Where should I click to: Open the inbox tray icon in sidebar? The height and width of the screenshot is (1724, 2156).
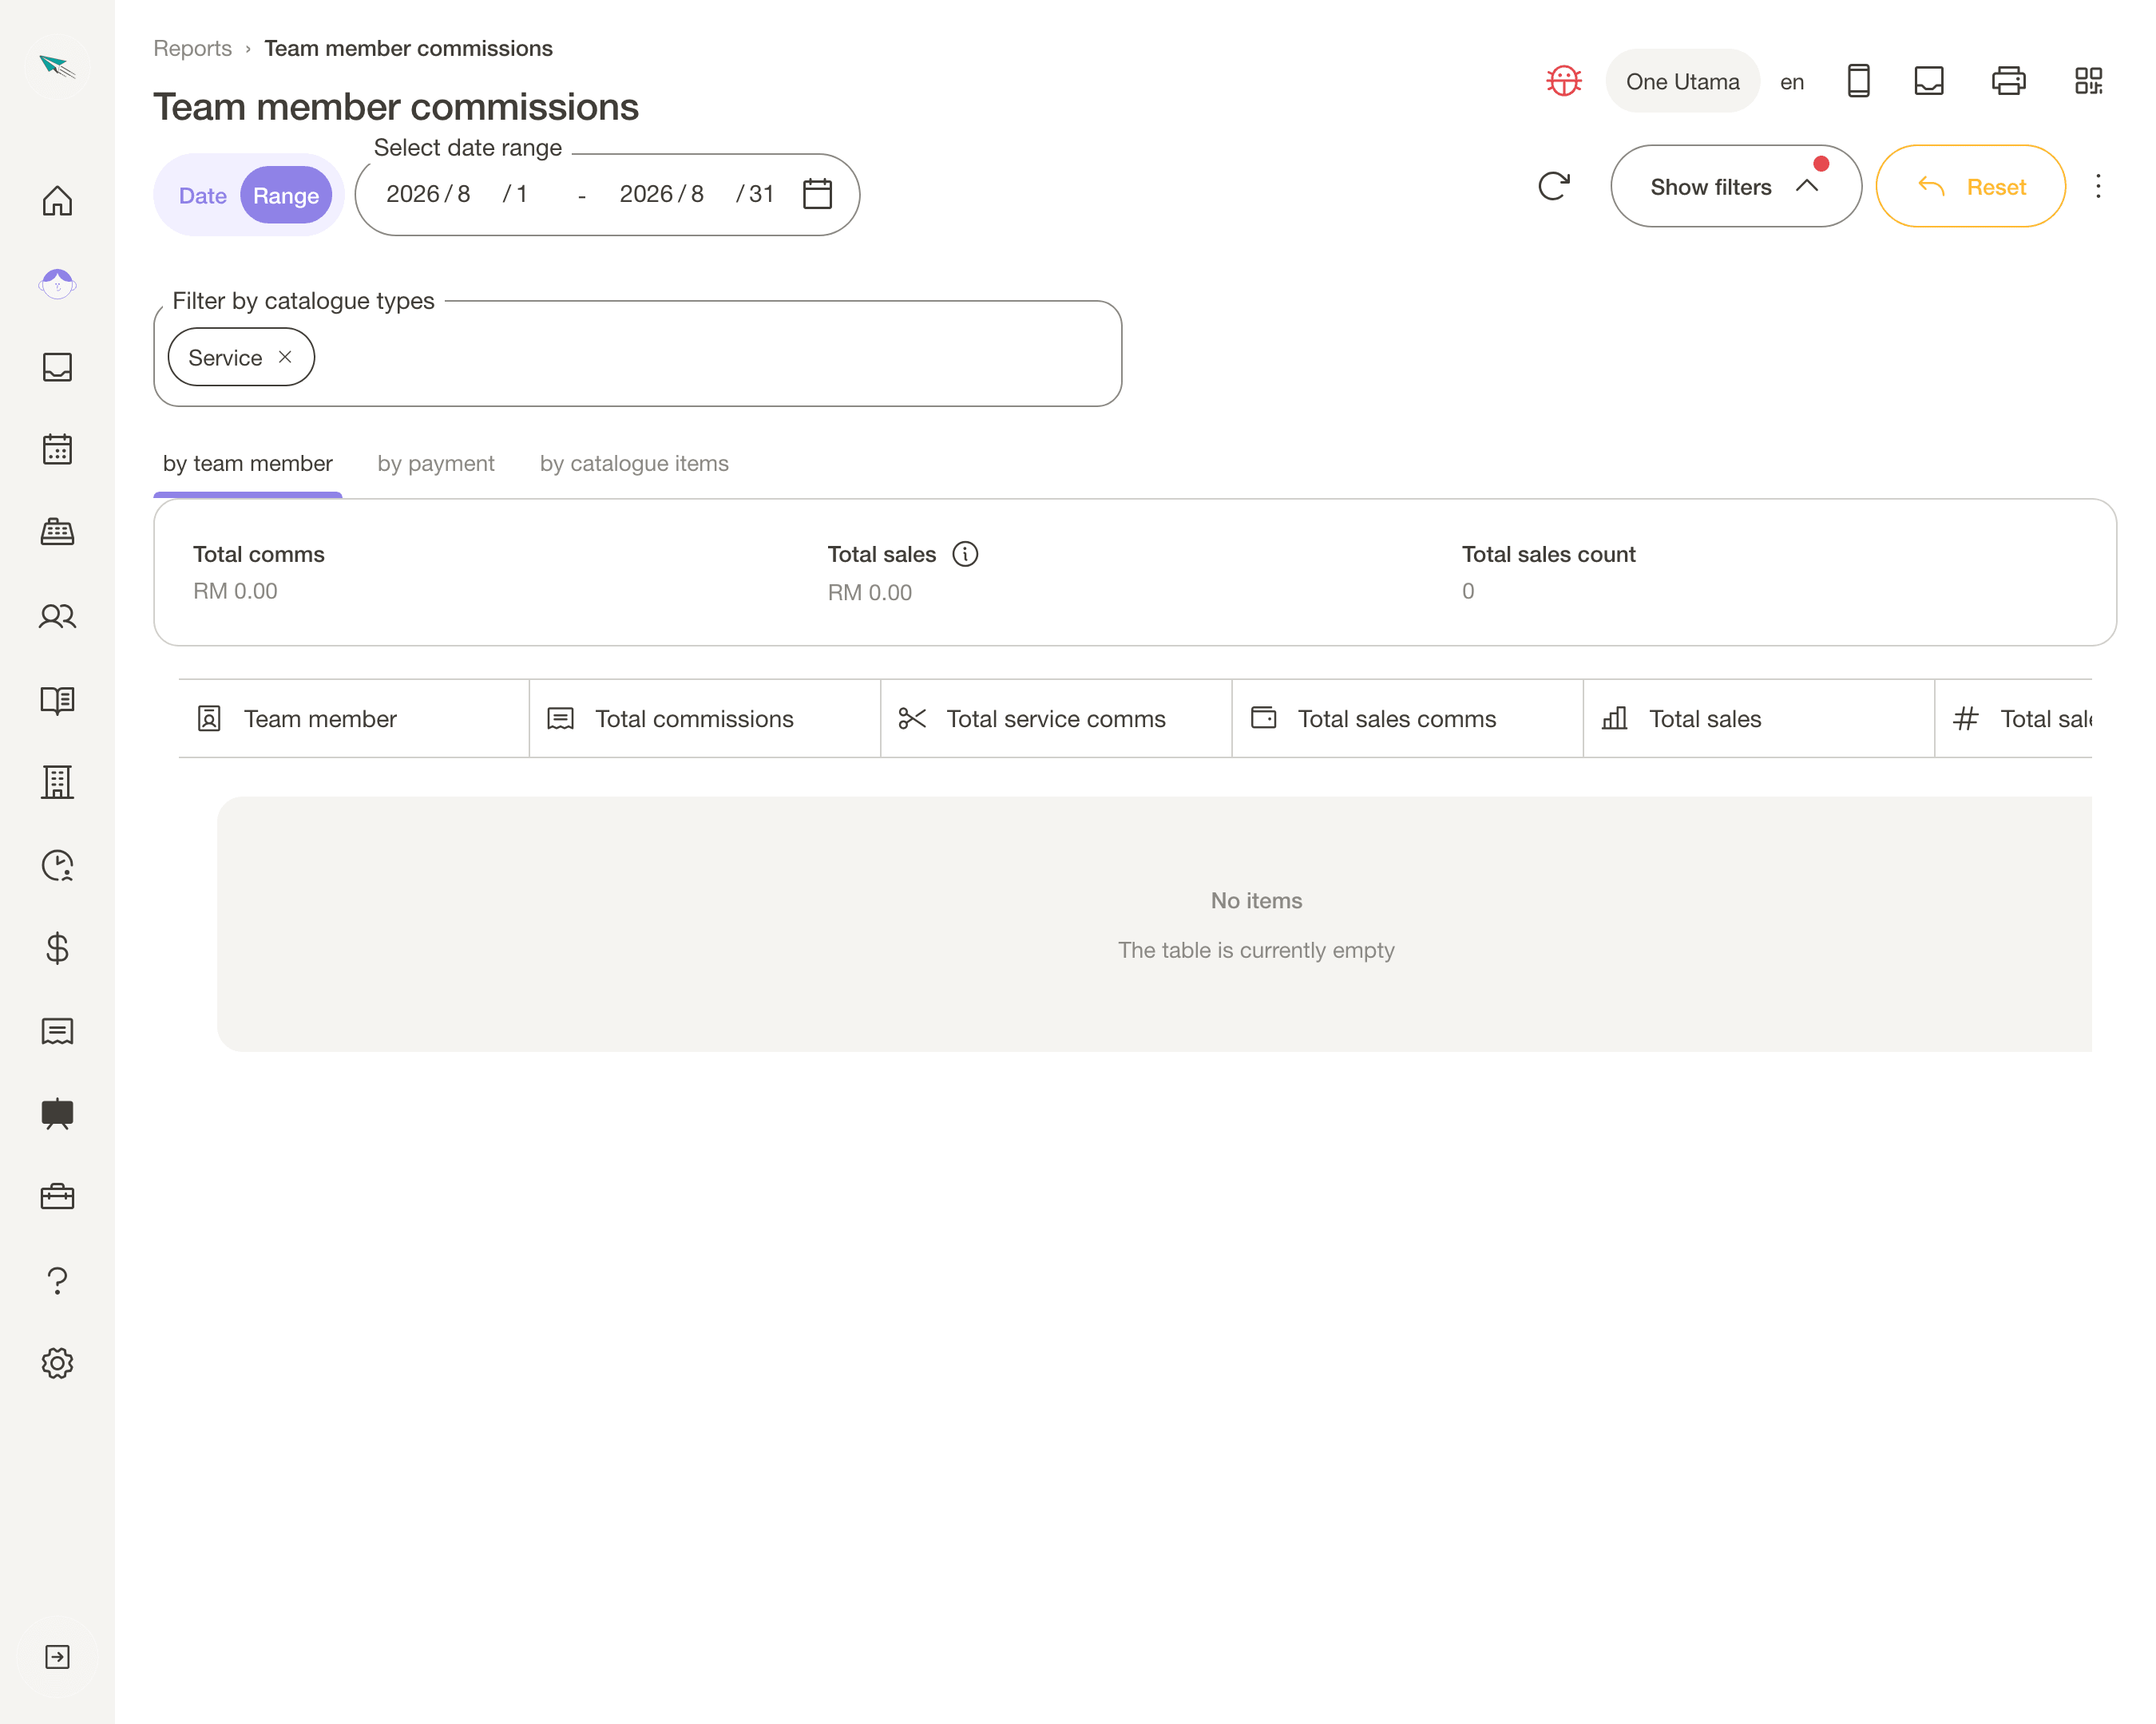pyautogui.click(x=57, y=367)
